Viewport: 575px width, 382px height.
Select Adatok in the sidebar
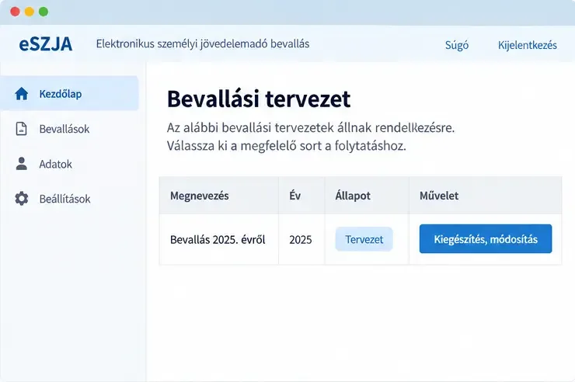pos(55,164)
